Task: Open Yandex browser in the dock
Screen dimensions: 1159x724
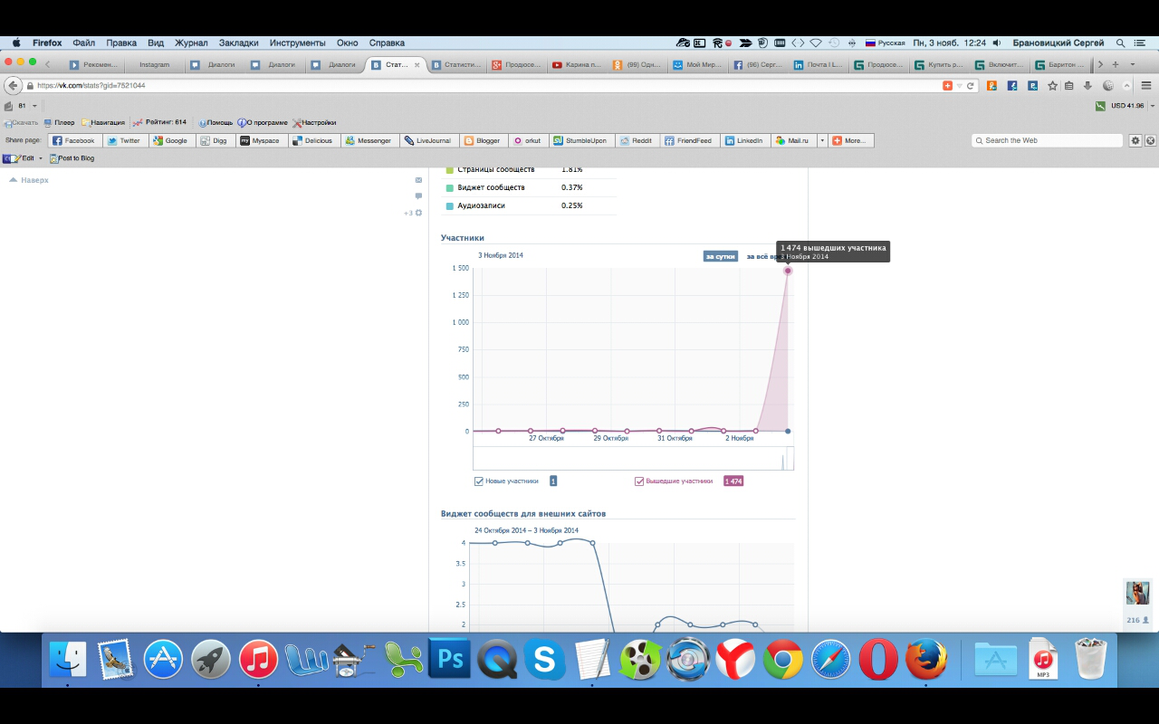Action: pyautogui.click(x=735, y=660)
